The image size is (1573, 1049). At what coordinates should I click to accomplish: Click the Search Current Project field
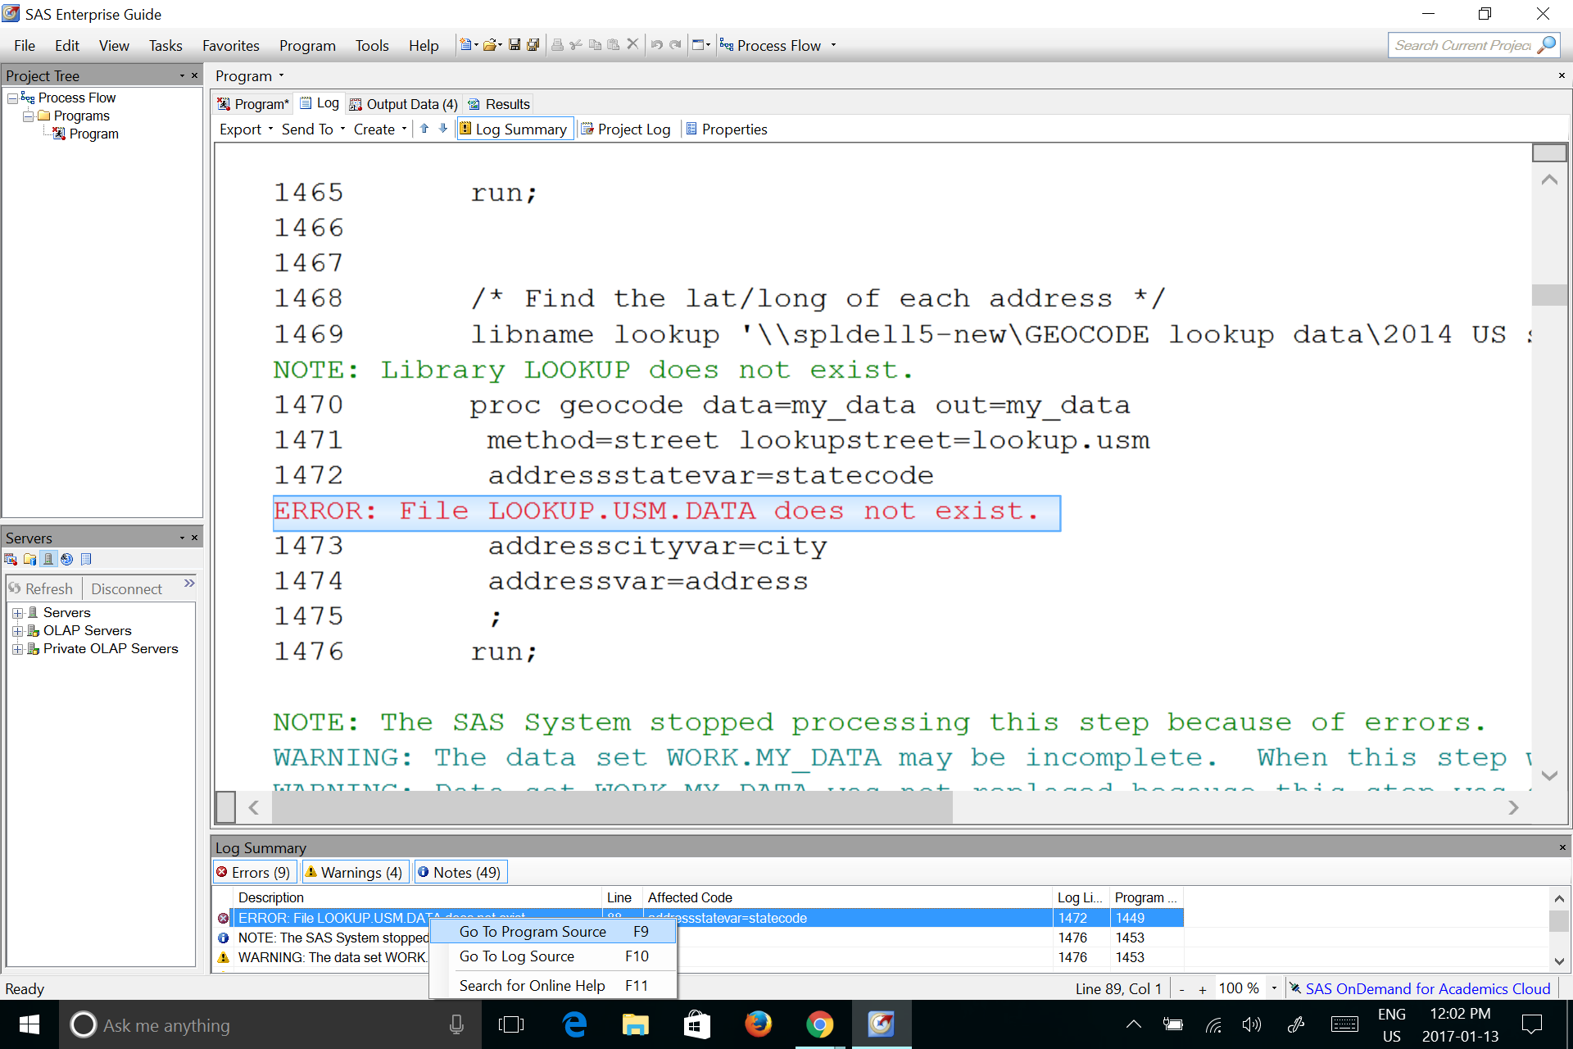coord(1462,46)
